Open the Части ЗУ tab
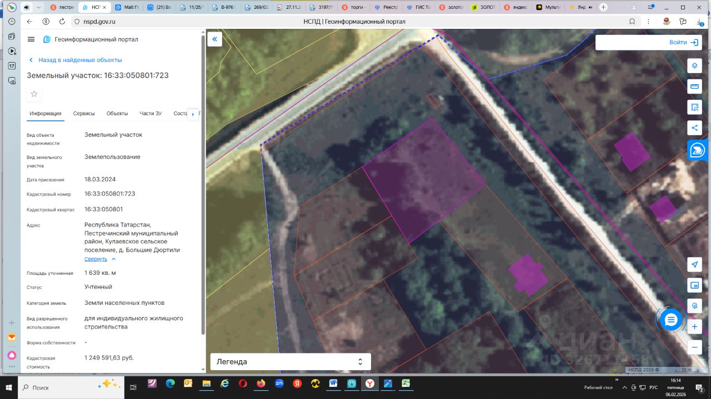This screenshot has height=399, width=711. point(151,114)
